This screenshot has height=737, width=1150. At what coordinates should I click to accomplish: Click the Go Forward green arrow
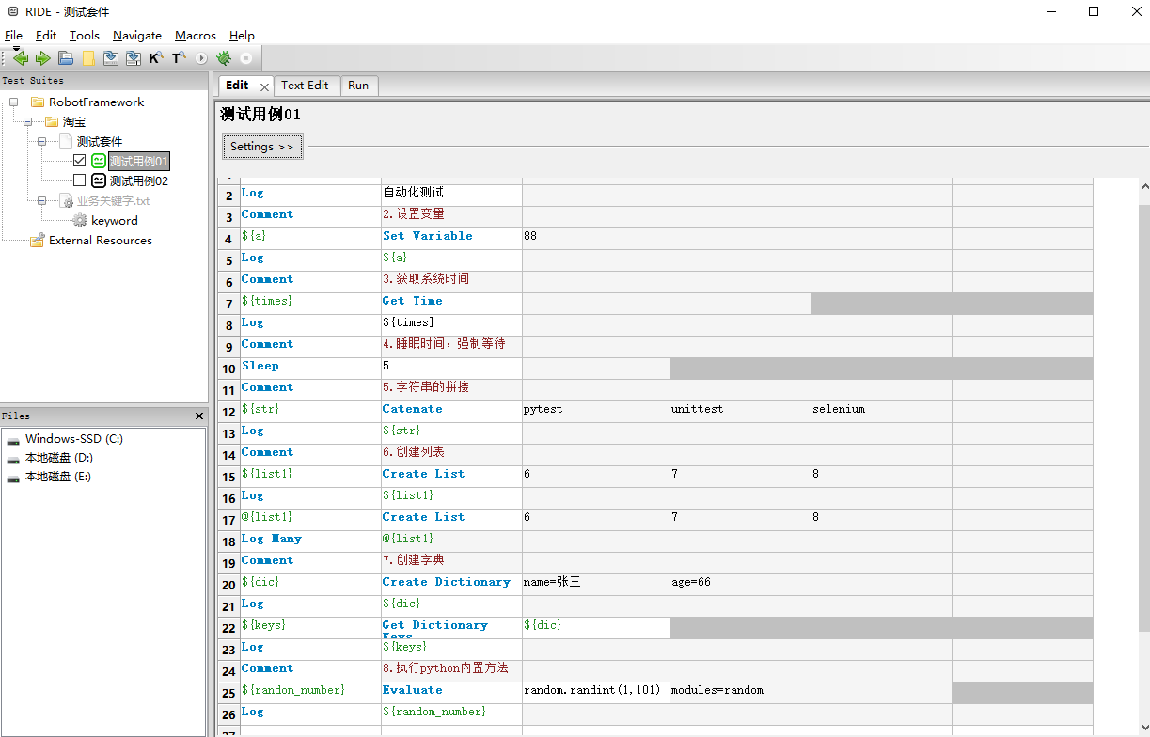coord(43,58)
